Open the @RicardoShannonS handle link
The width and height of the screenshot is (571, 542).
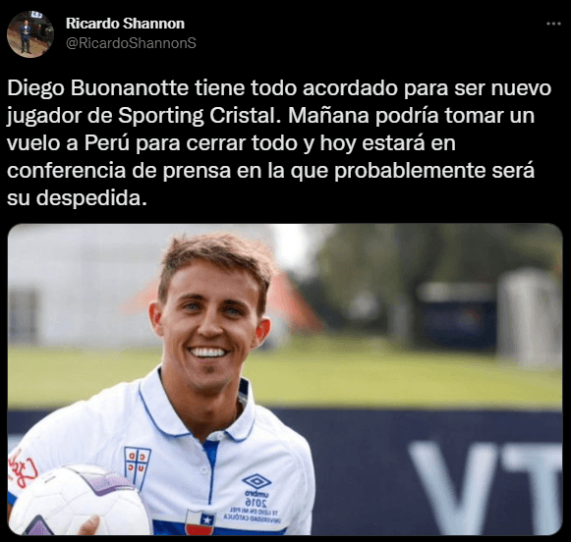(x=131, y=43)
